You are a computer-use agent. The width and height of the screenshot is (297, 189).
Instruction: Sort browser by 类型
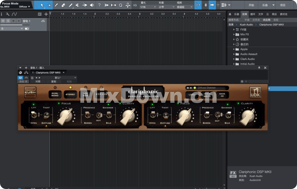[x=276, y=20]
